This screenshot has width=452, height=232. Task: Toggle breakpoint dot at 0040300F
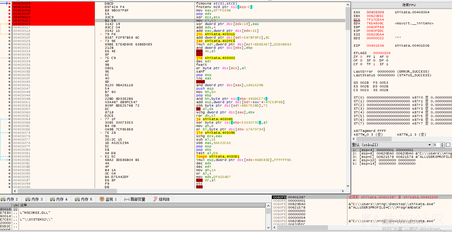click(x=9, y=14)
